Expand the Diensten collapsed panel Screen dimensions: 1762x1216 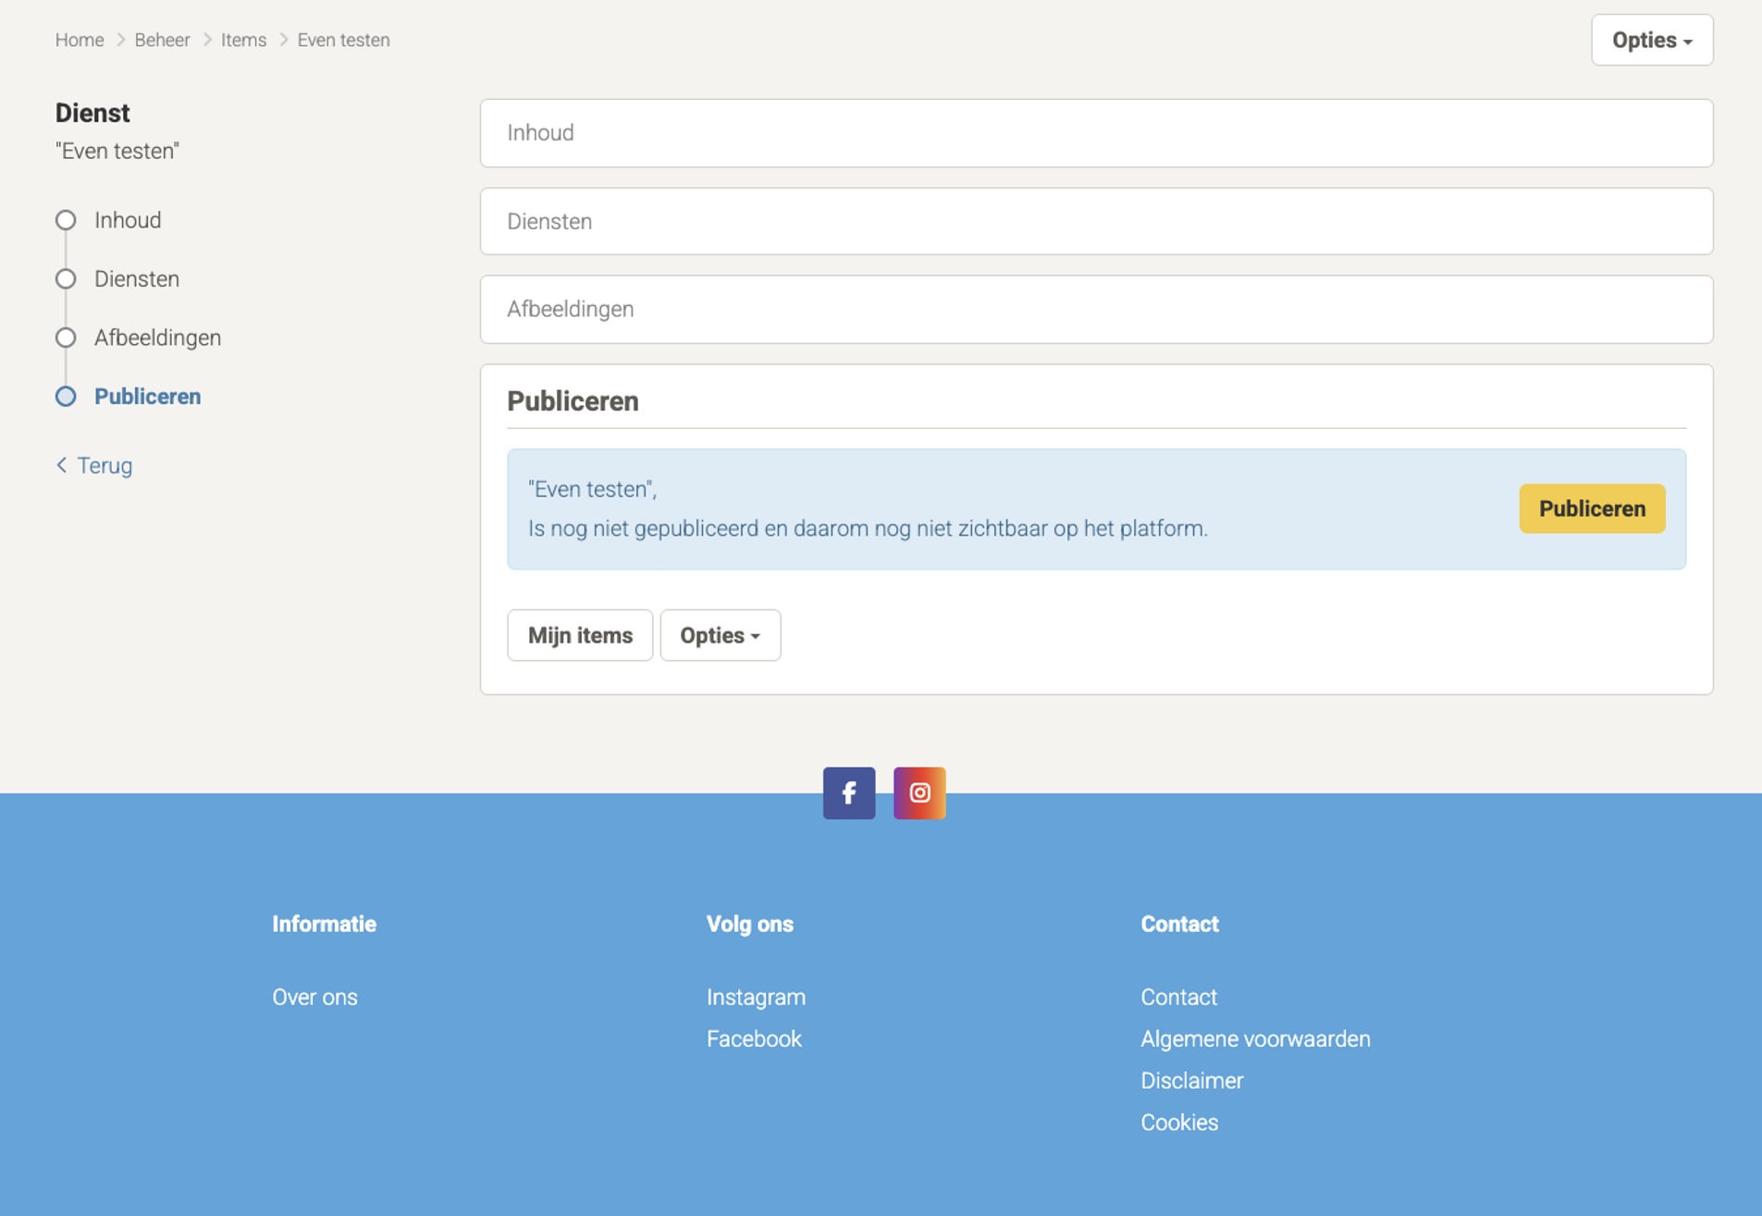coord(1095,222)
